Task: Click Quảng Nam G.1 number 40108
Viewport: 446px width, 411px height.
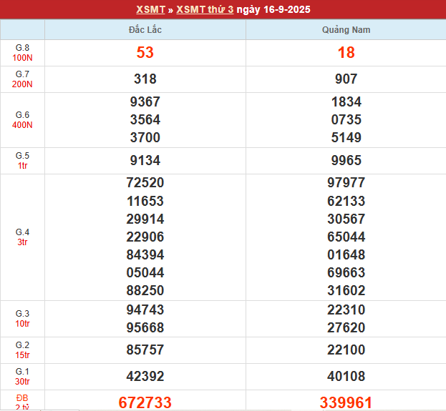Action: coord(346,377)
